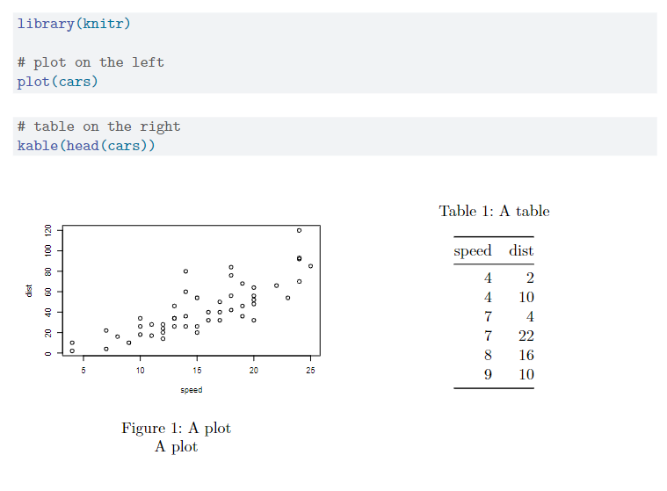
Task: Select the plot(cars) code line
Action: pos(58,82)
